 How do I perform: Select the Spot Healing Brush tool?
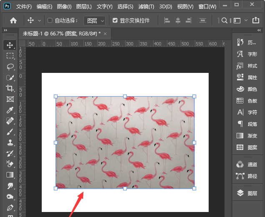point(10,121)
